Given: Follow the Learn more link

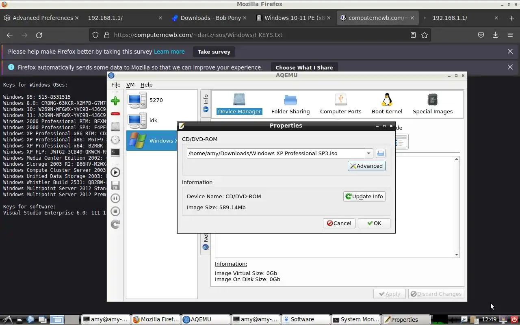Looking at the screenshot, I should tap(169, 52).
